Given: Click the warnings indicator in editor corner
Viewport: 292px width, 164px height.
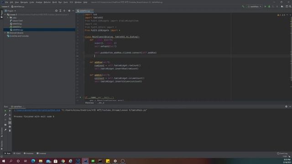Looking at the screenshot, I should [281, 15].
